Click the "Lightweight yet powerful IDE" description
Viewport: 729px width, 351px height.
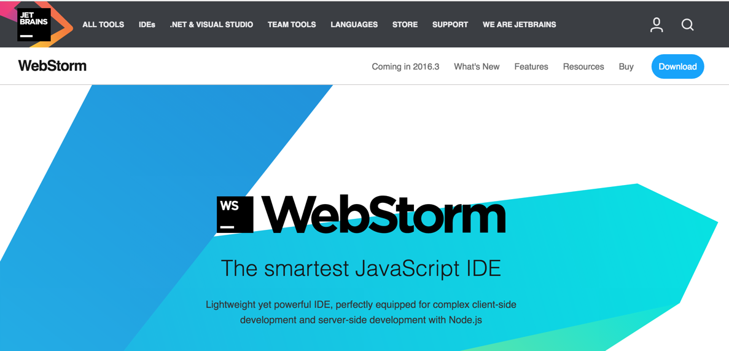(361, 312)
